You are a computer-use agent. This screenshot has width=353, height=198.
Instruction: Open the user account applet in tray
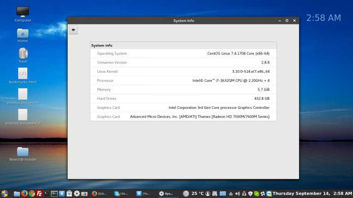click(208, 193)
